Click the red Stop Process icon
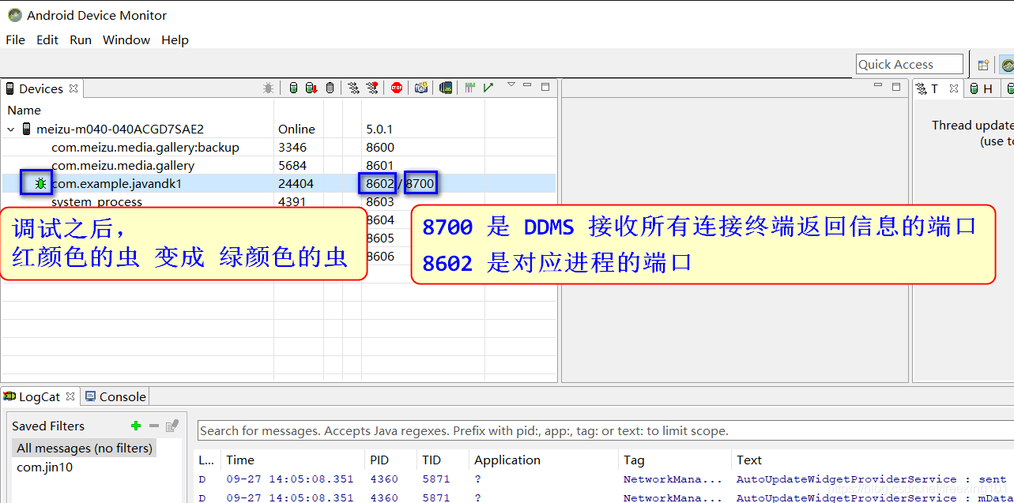The image size is (1014, 503). 397,88
